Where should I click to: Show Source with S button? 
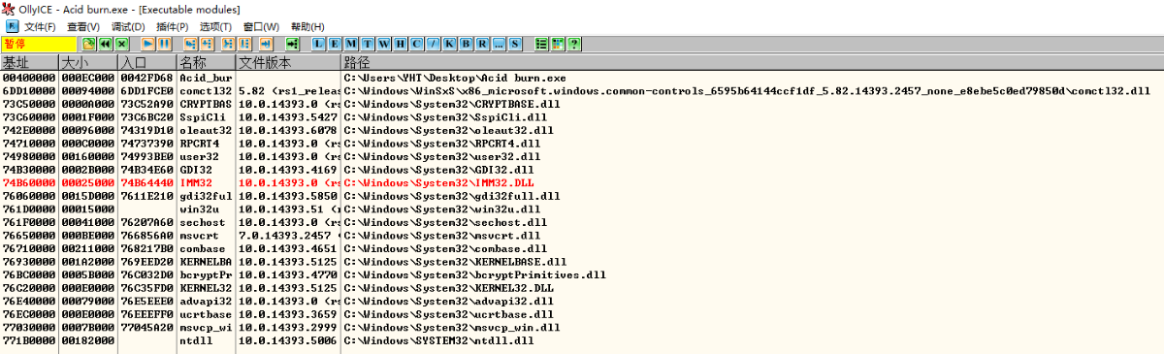[x=515, y=44]
